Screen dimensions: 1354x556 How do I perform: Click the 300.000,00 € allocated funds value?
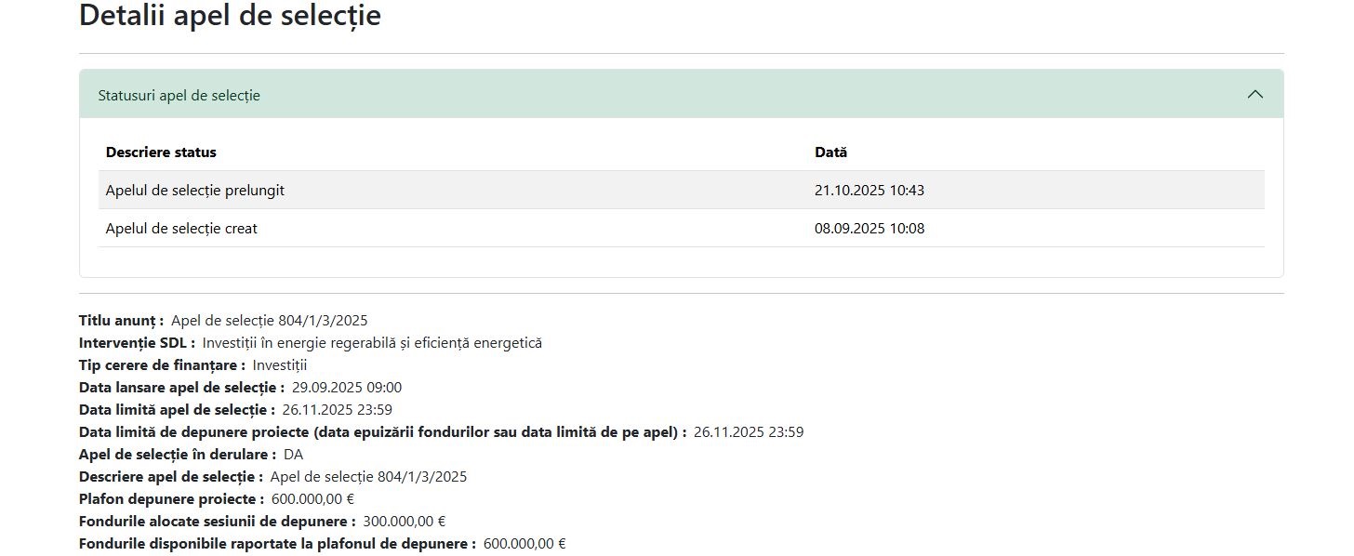(x=405, y=522)
